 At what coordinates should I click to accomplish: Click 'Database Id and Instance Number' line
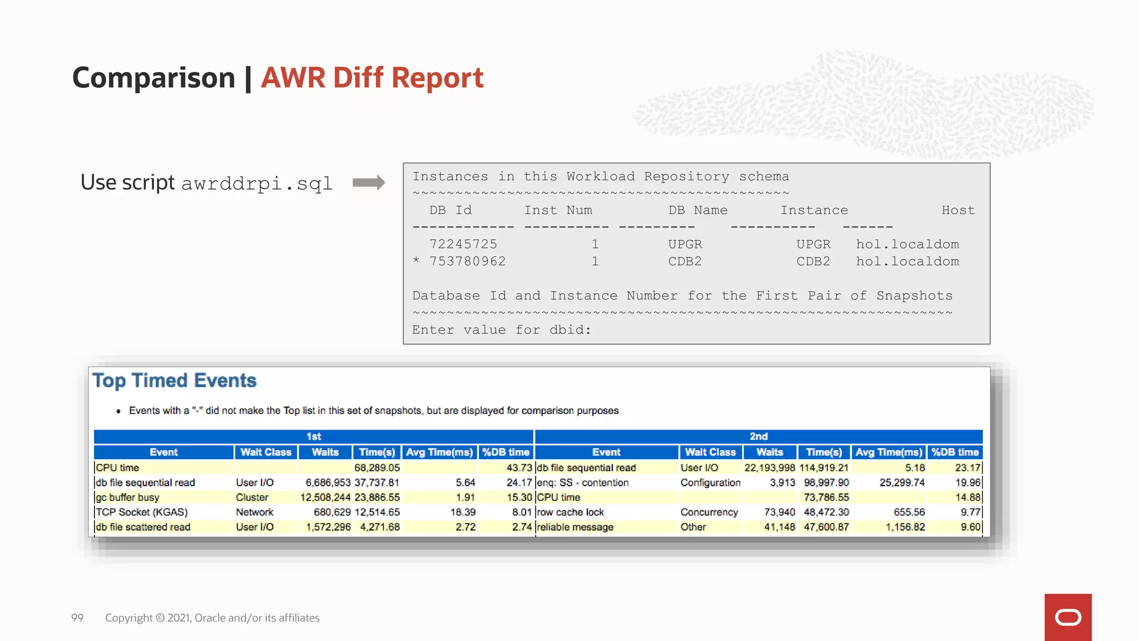[682, 295]
